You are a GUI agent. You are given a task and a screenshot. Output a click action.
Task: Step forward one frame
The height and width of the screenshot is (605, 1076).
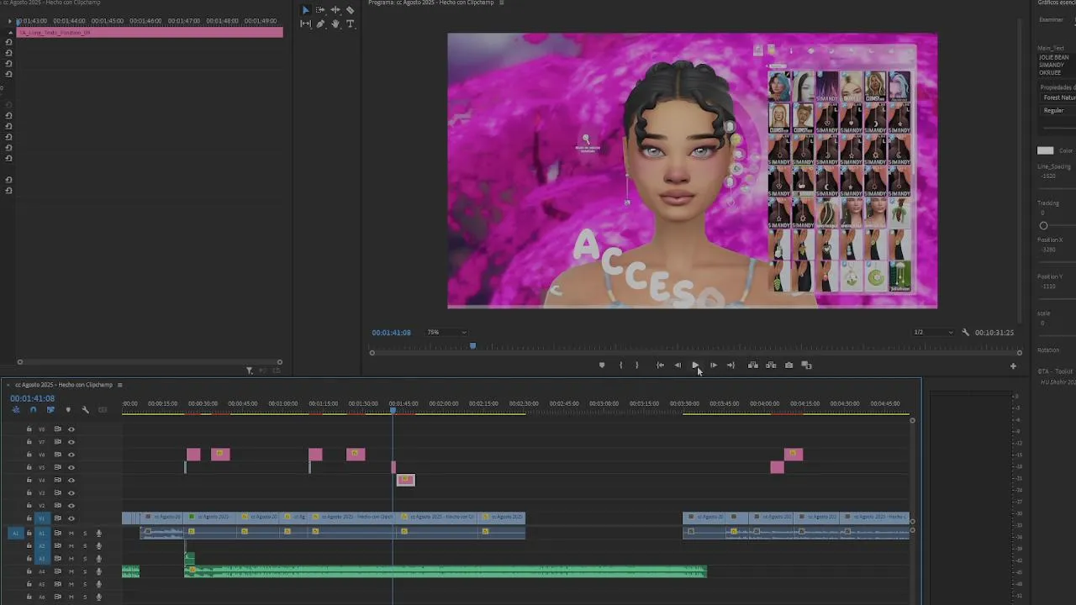(x=714, y=366)
